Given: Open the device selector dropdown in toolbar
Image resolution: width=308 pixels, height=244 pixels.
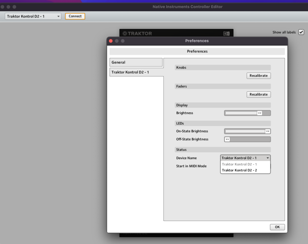Looking at the screenshot, I should click(33, 16).
